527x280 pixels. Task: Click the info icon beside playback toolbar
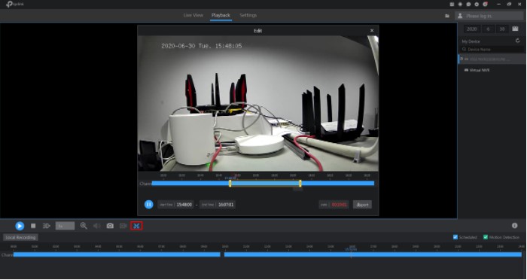point(514,226)
